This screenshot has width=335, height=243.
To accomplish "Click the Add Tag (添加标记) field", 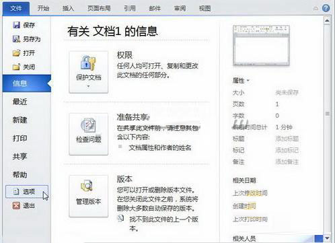I will (x=287, y=150).
